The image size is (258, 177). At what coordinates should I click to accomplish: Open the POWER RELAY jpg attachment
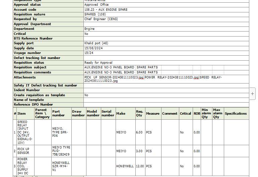tap(172, 77)
